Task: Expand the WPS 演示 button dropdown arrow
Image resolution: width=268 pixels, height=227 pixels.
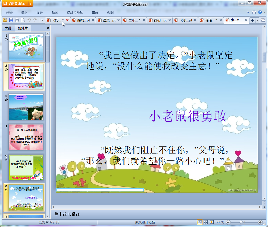Action: pyautogui.click(x=30, y=4)
